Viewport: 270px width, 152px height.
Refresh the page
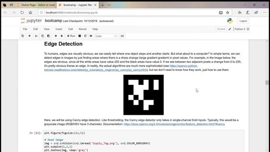point(22,13)
